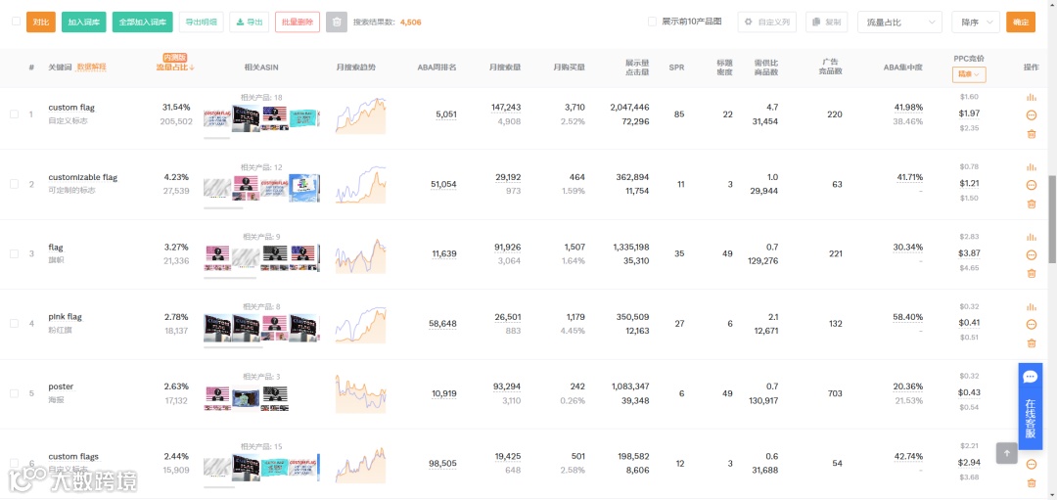The image size is (1057, 500).
Task: View pink flag monthly search trend chart
Action: click(360, 324)
